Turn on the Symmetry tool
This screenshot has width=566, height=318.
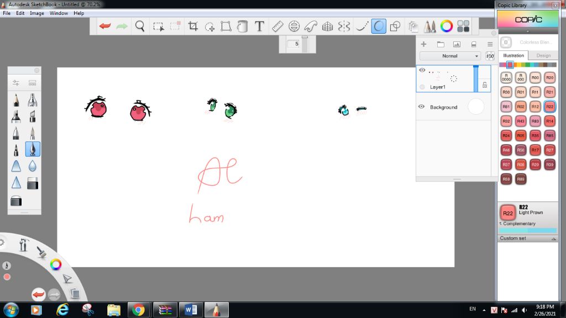coord(344,26)
